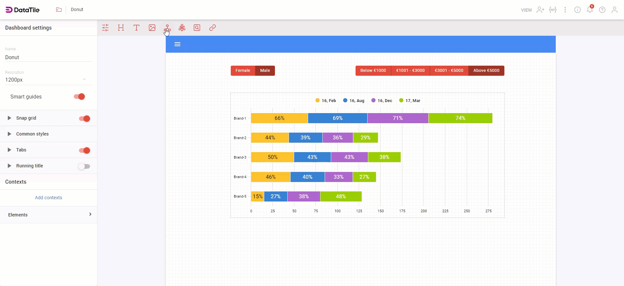
Task: Enable the Running title toggle
Action: point(84,166)
